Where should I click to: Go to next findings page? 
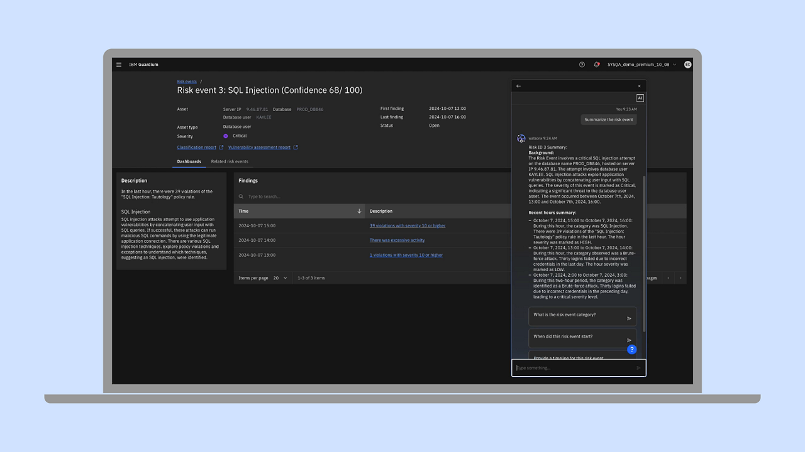coord(680,278)
